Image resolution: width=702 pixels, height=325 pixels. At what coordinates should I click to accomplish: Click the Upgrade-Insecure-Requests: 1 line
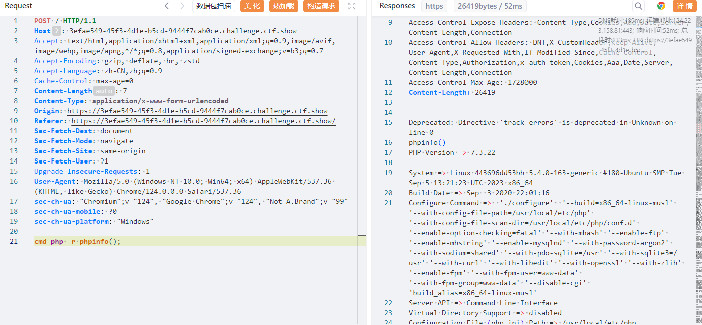coord(92,171)
